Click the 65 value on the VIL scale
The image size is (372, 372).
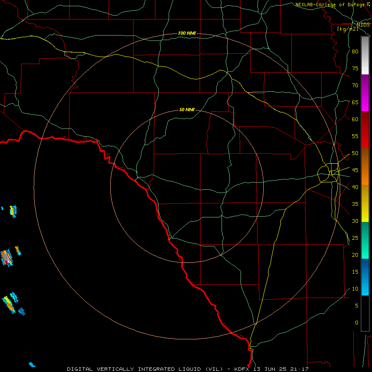(x=355, y=102)
